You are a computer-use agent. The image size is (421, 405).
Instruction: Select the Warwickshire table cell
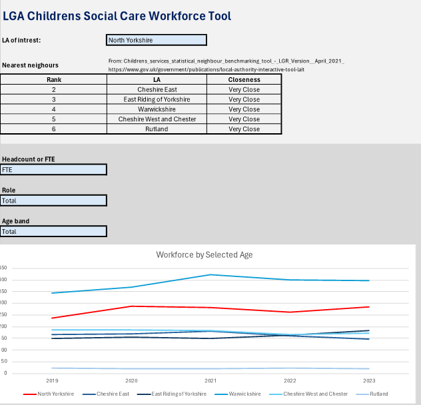click(x=157, y=109)
